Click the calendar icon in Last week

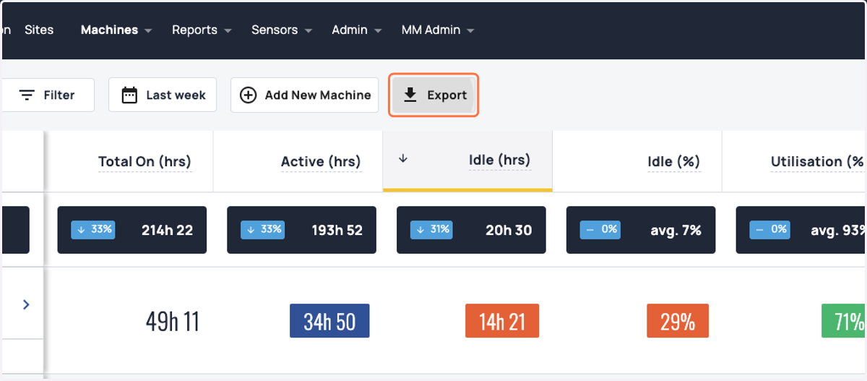point(129,95)
